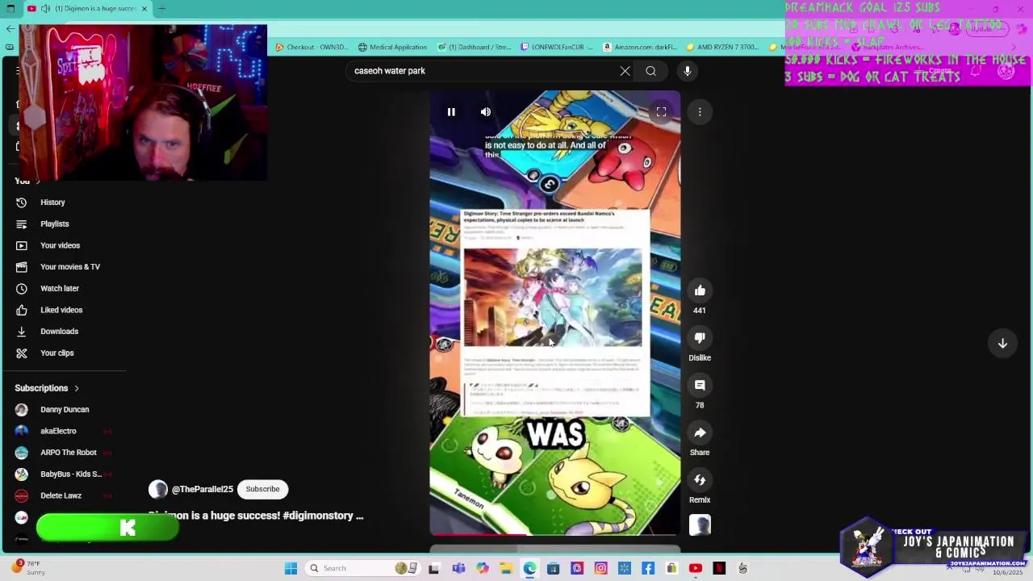Open the weather widget showing Sunny
This screenshot has width=1033, height=581.
point(28,568)
